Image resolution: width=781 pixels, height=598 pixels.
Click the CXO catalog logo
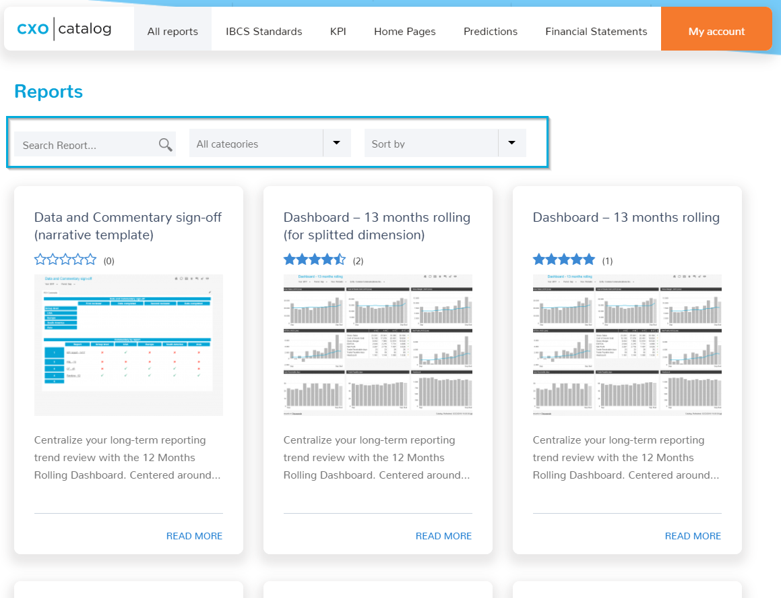64,29
